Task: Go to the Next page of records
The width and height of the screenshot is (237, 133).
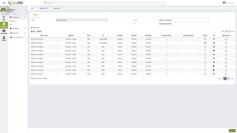Action: point(232,79)
